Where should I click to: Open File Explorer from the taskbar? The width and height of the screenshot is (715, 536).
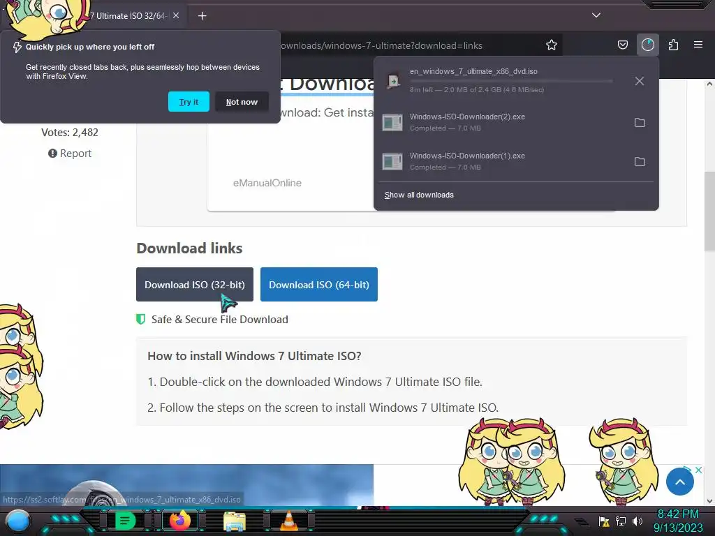(x=235, y=521)
